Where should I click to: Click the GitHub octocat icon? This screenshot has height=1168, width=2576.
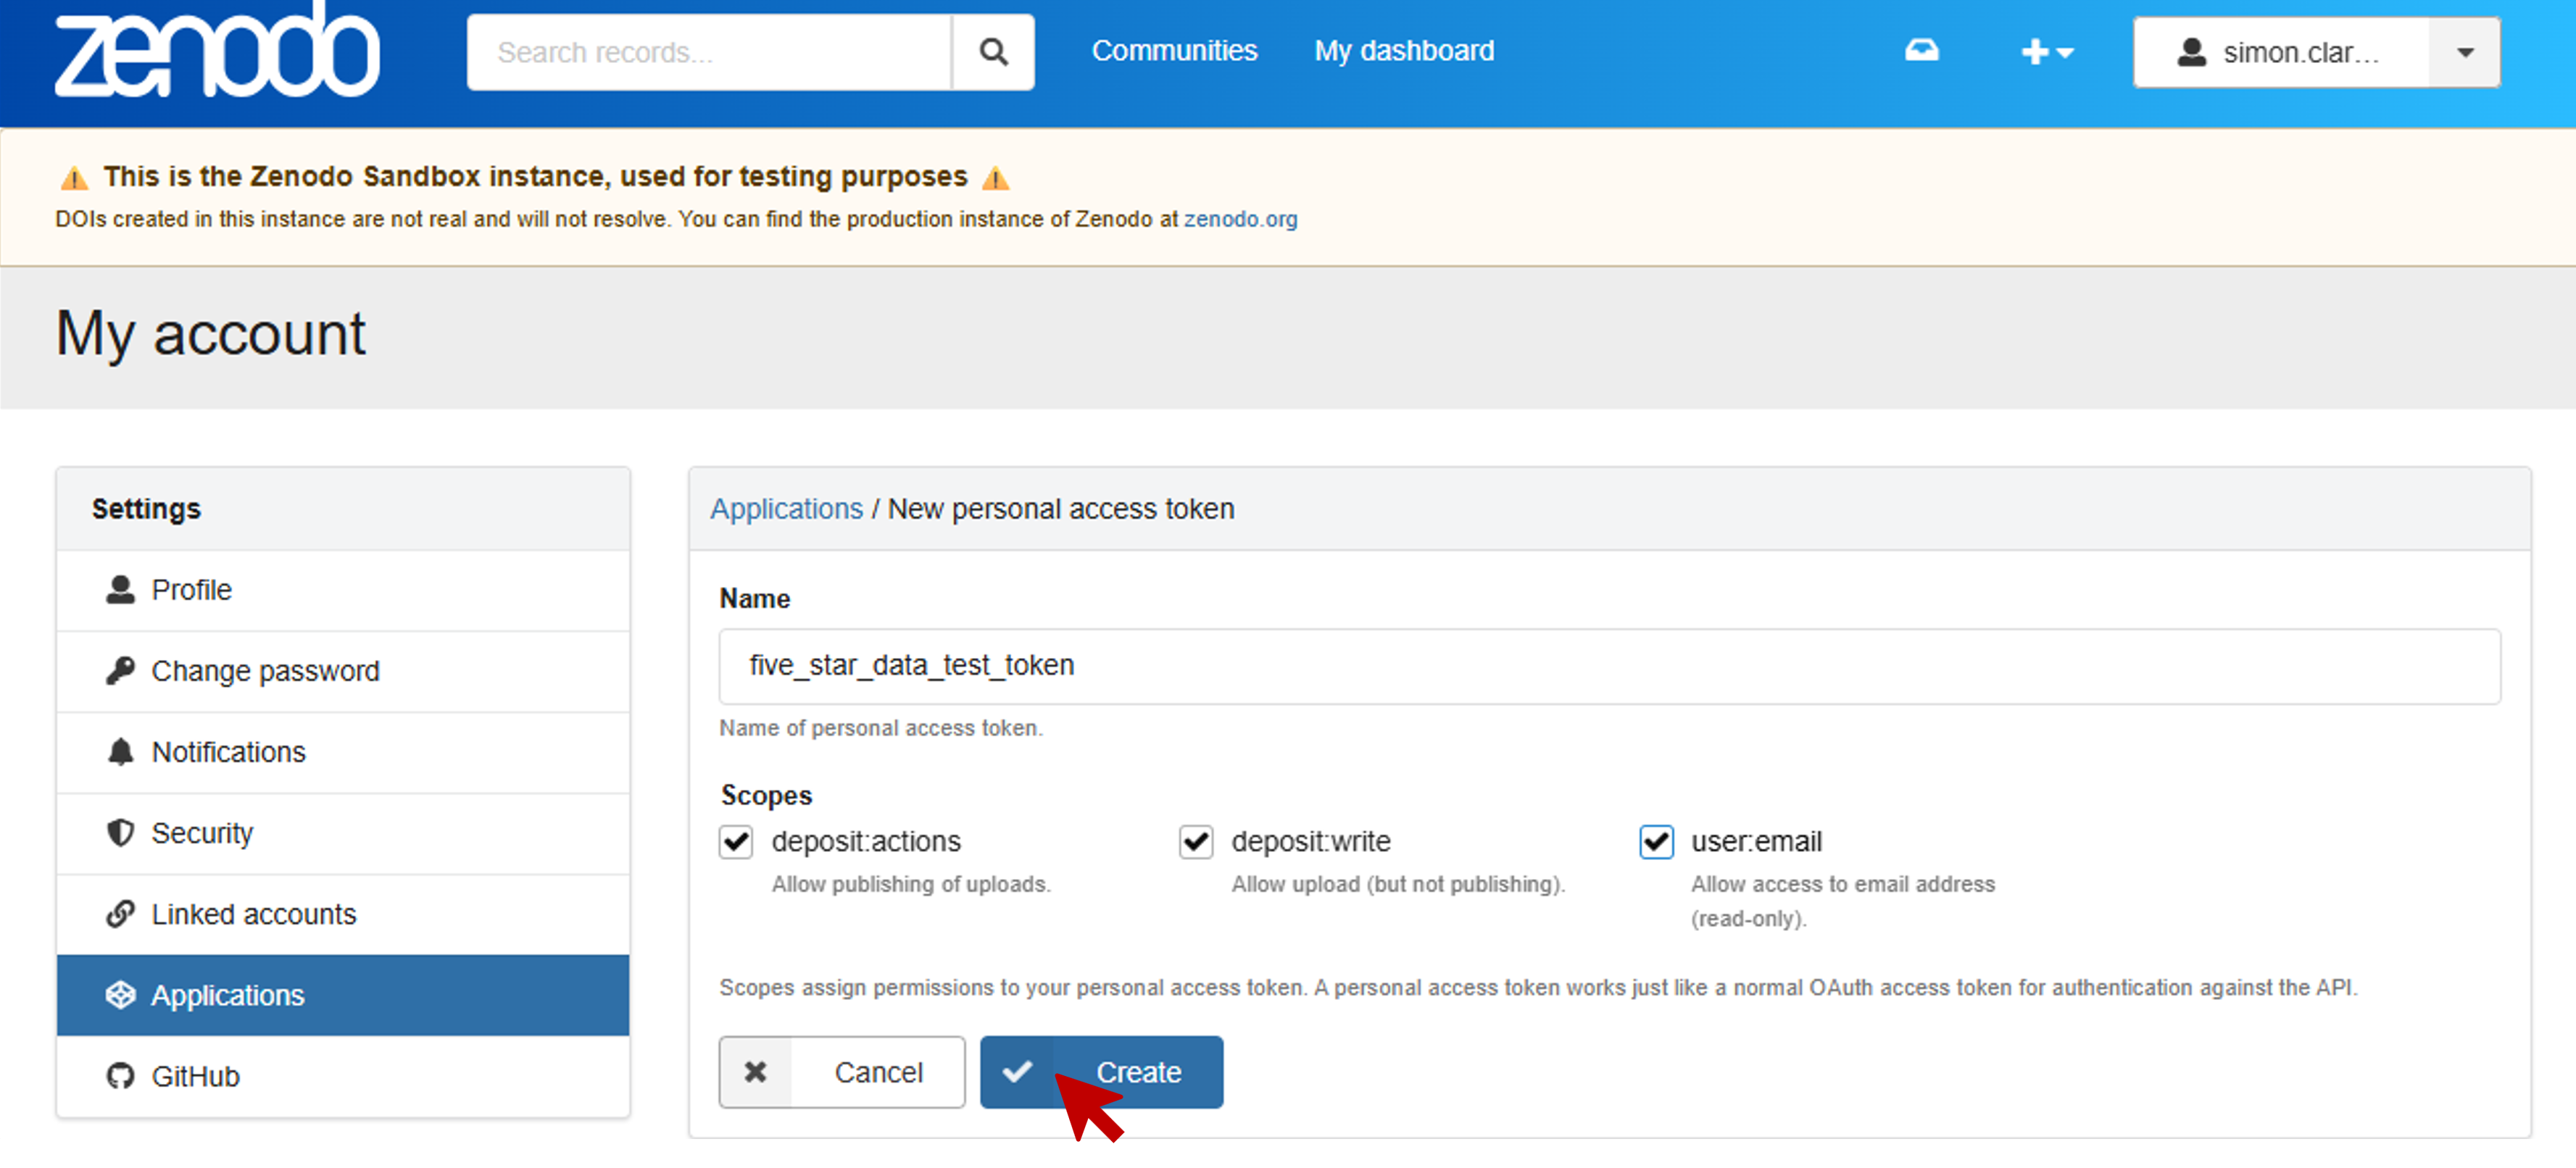(x=120, y=1076)
